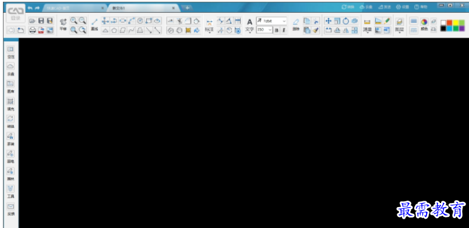Expand the text tool dropdown arrow

[x=249, y=33]
